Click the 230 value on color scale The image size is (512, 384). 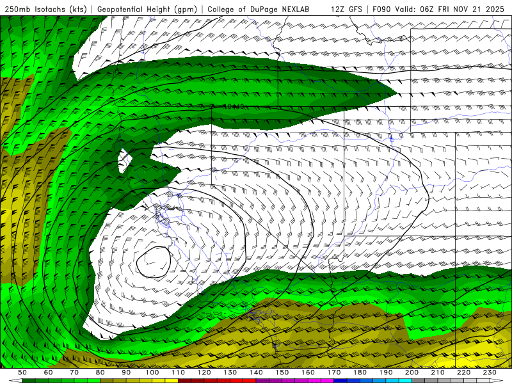490,372
